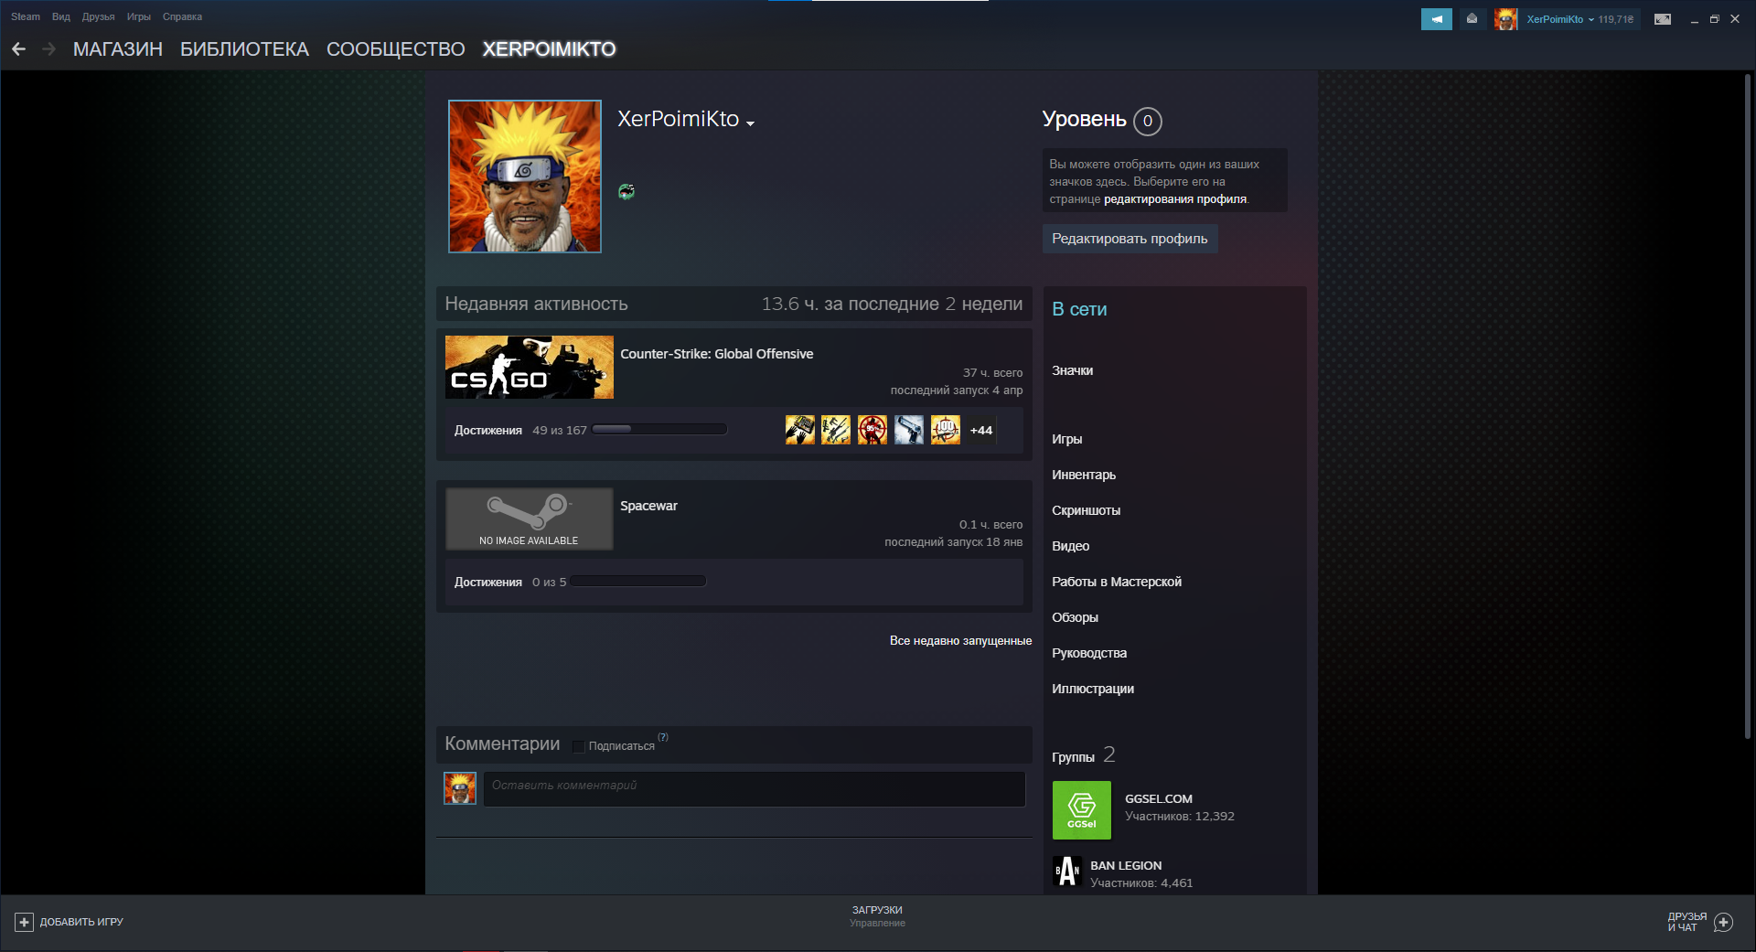Open the Друзья menu
The image size is (1756, 952).
[x=98, y=16]
